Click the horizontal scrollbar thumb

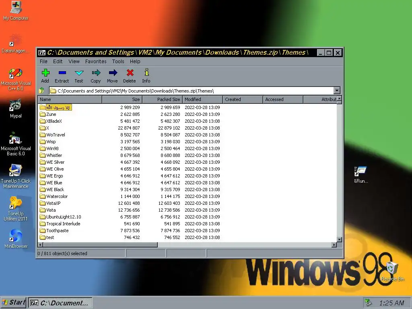click(x=100, y=245)
